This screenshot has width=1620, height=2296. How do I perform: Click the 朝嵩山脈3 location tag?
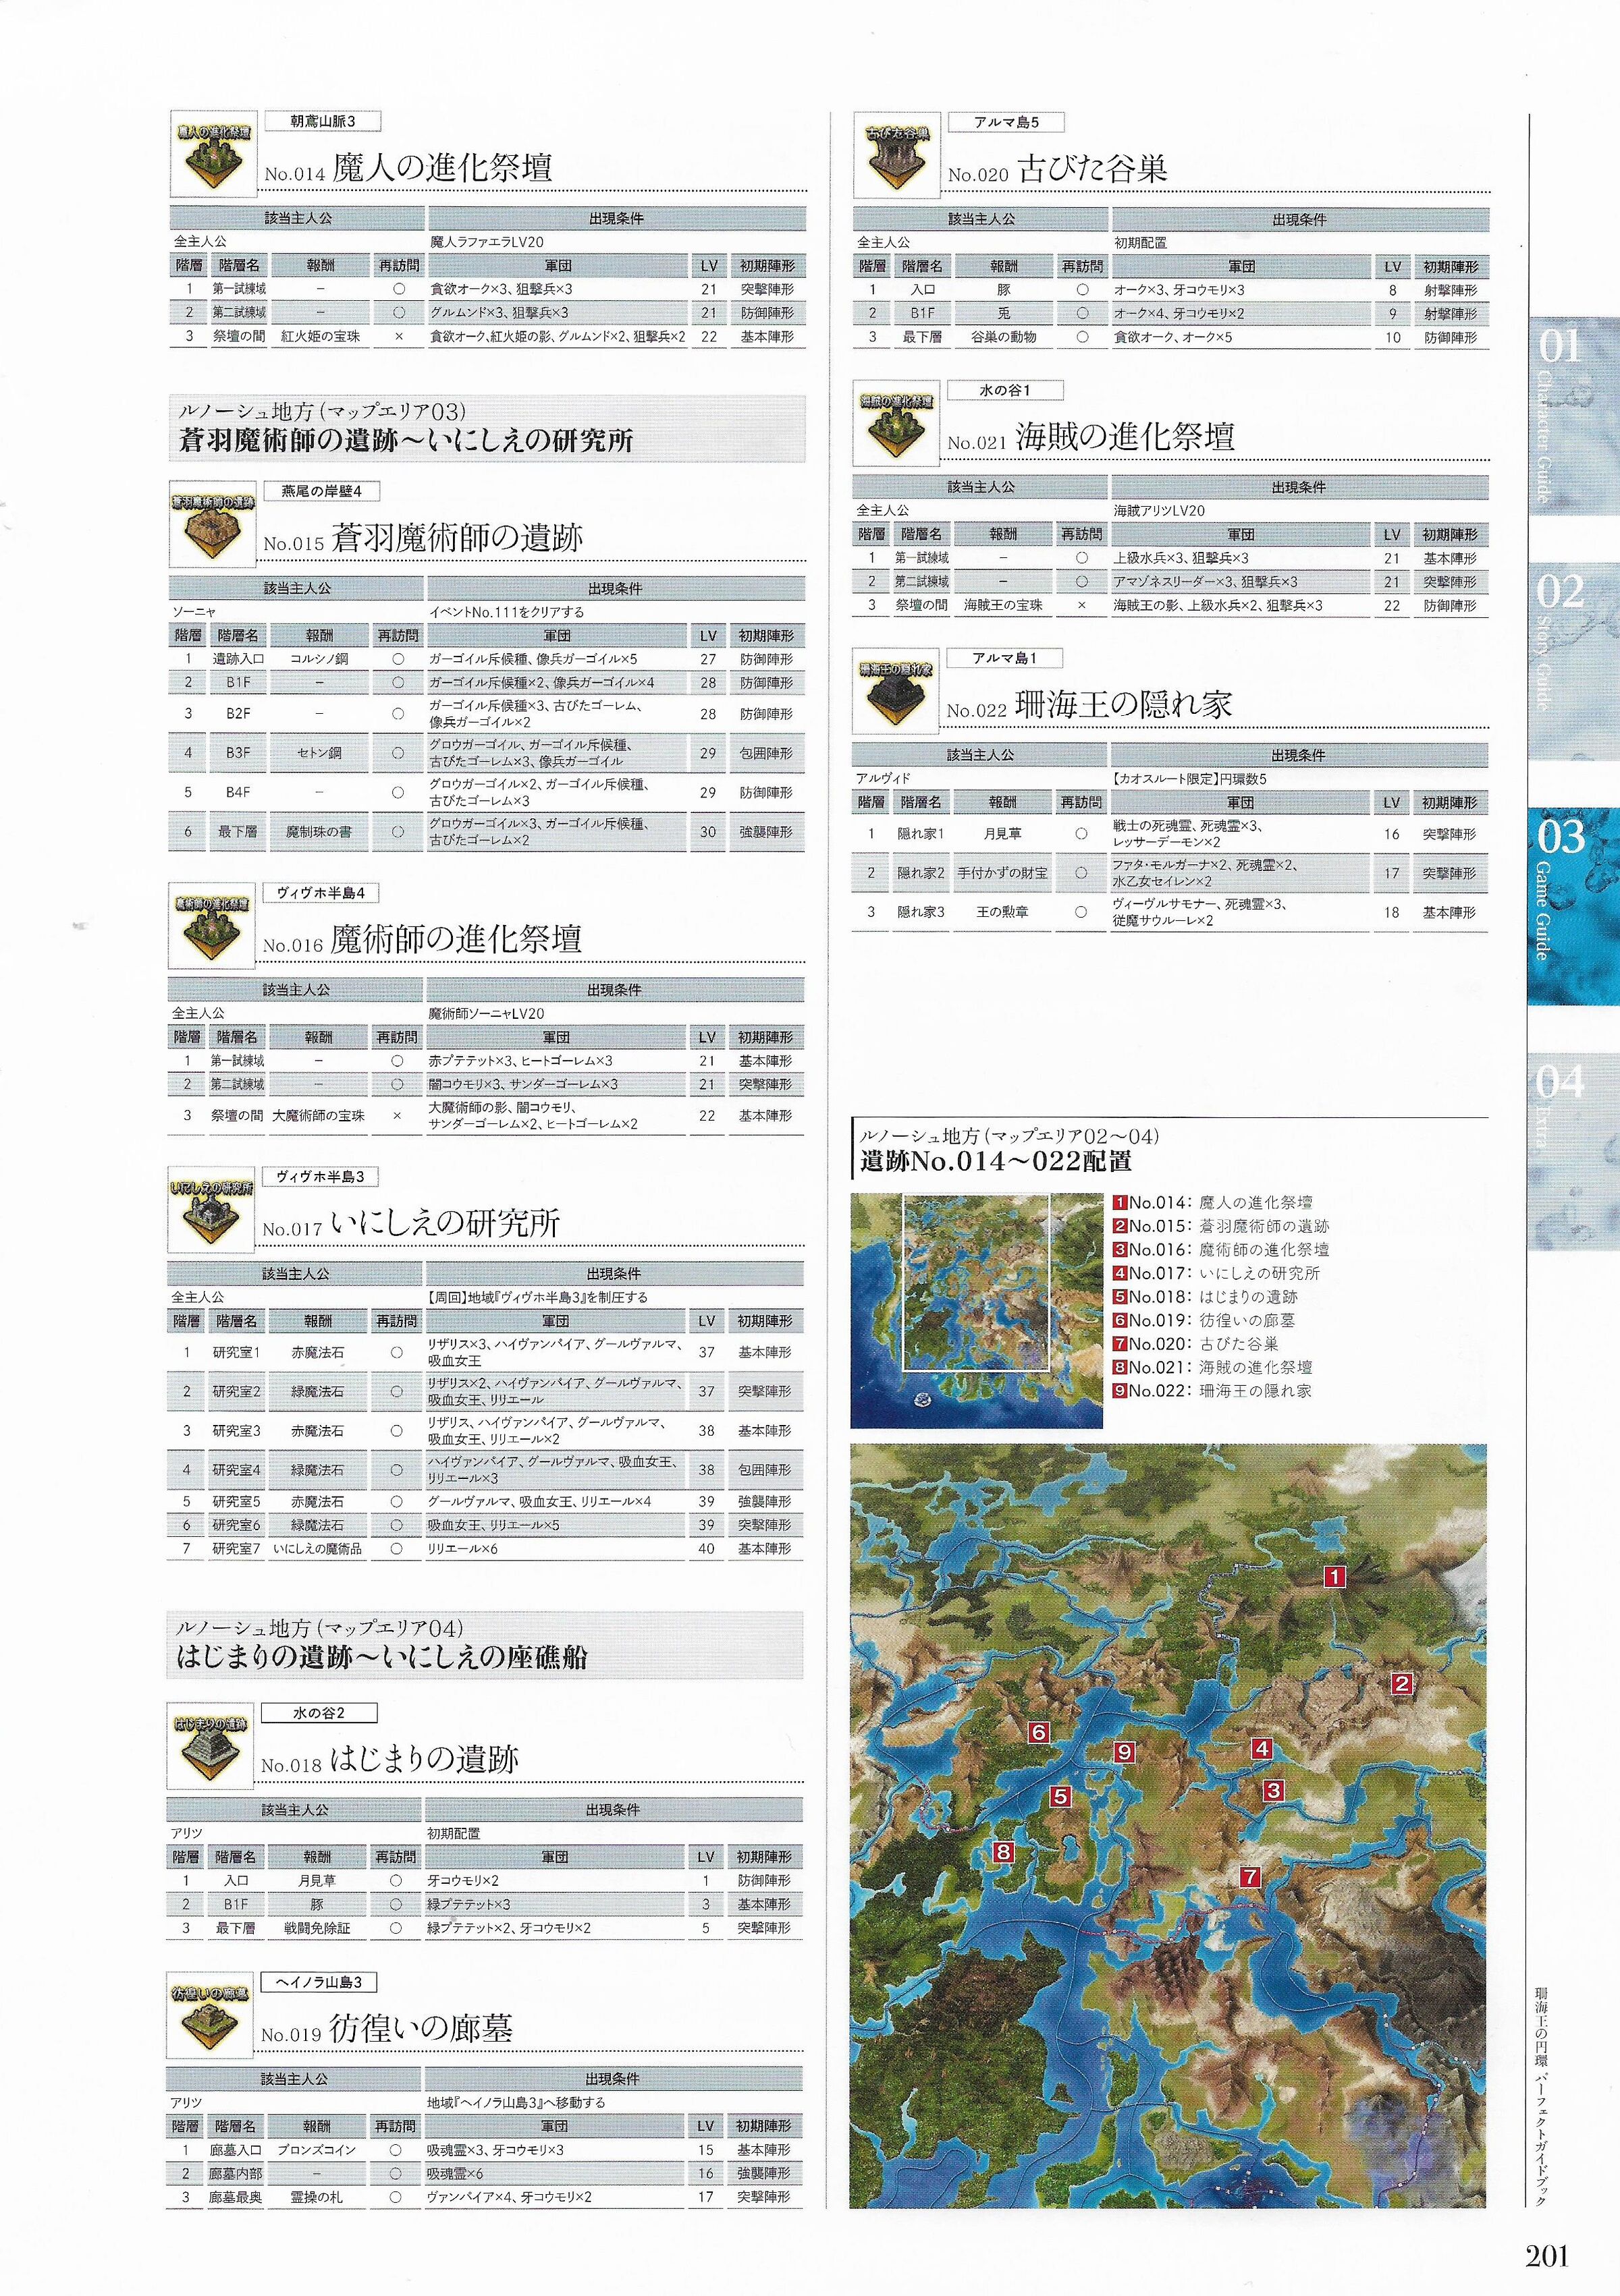pyautogui.click(x=322, y=122)
